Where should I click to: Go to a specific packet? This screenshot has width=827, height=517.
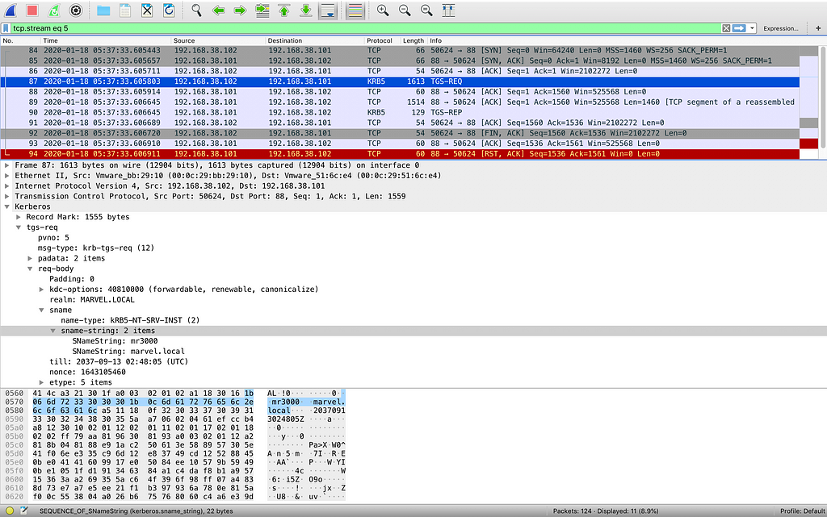(x=262, y=10)
